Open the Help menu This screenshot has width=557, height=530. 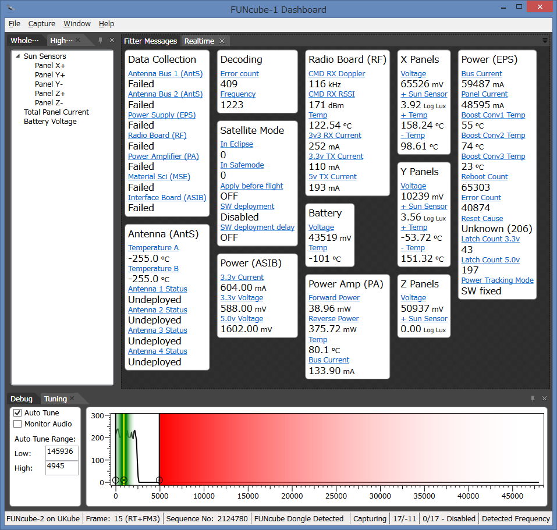107,24
